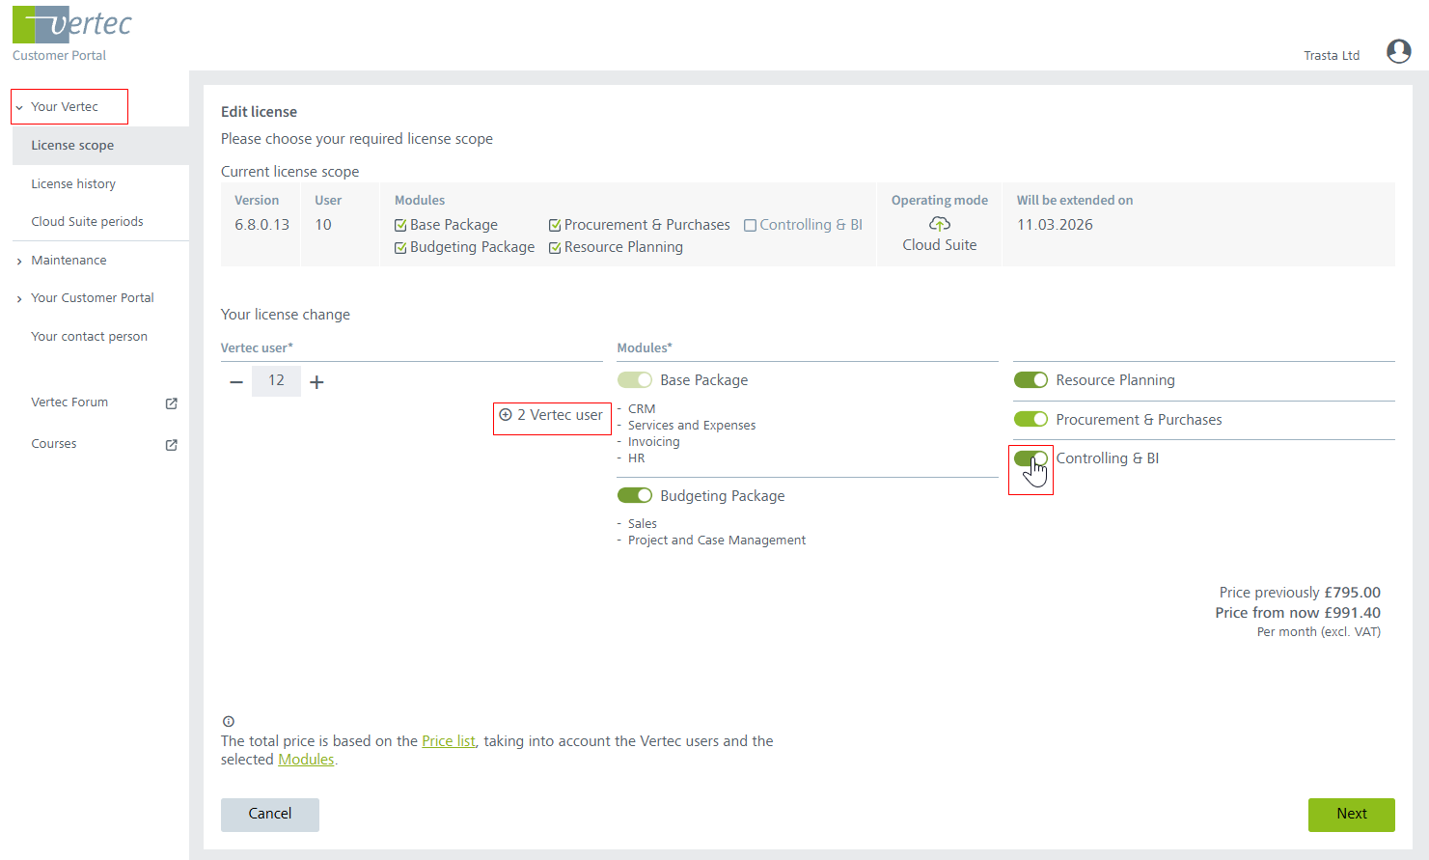Viewport: 1429px width, 860px height.
Task: Click the info icon above price note
Action: click(229, 721)
